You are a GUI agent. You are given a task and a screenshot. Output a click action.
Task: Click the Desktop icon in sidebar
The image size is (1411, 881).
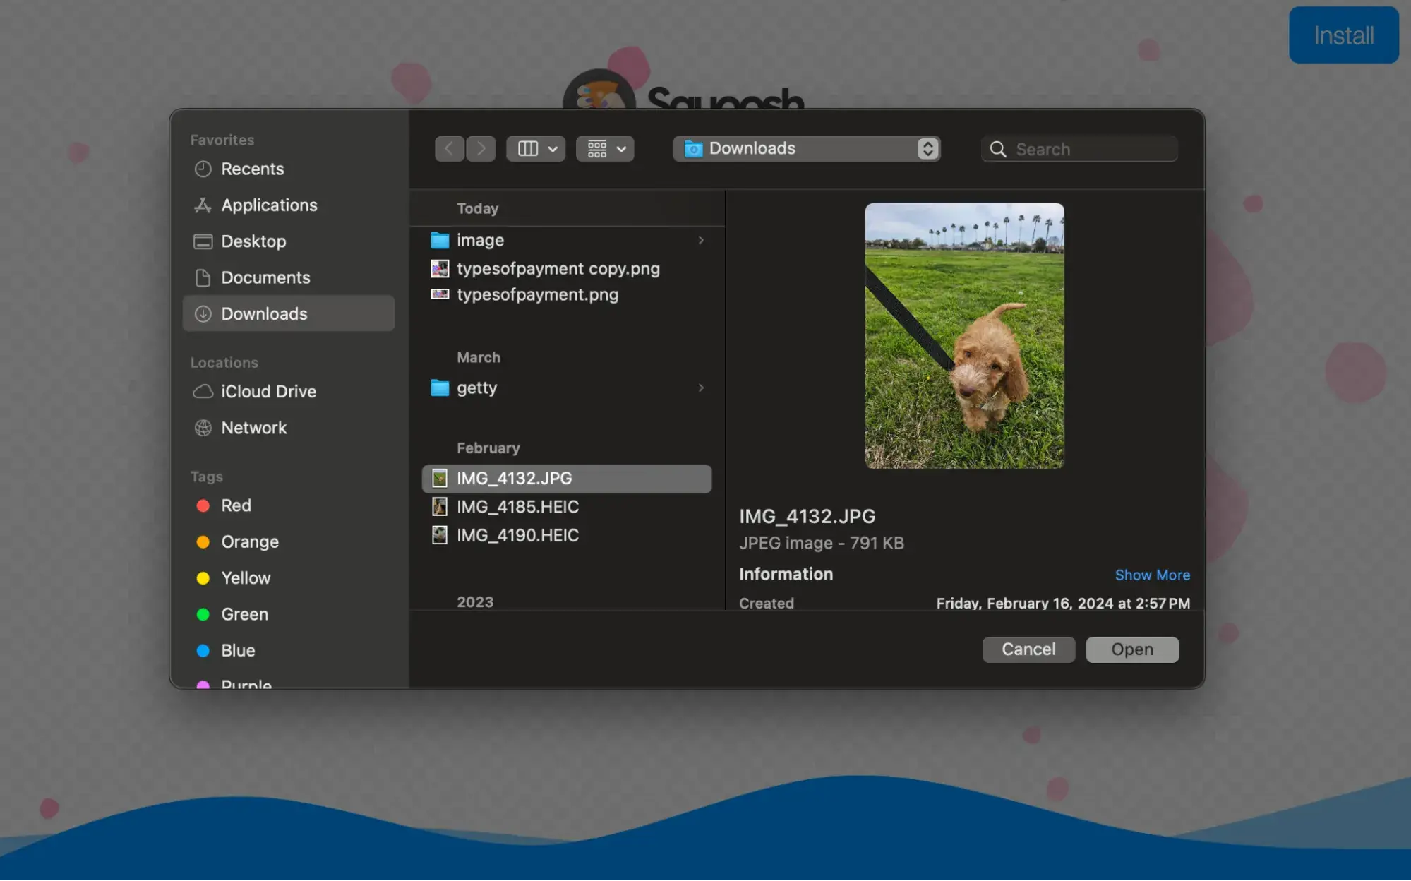pyautogui.click(x=203, y=241)
